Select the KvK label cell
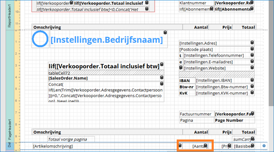Image resolution: width=274 pixels, height=152 pixels. (x=187, y=93)
